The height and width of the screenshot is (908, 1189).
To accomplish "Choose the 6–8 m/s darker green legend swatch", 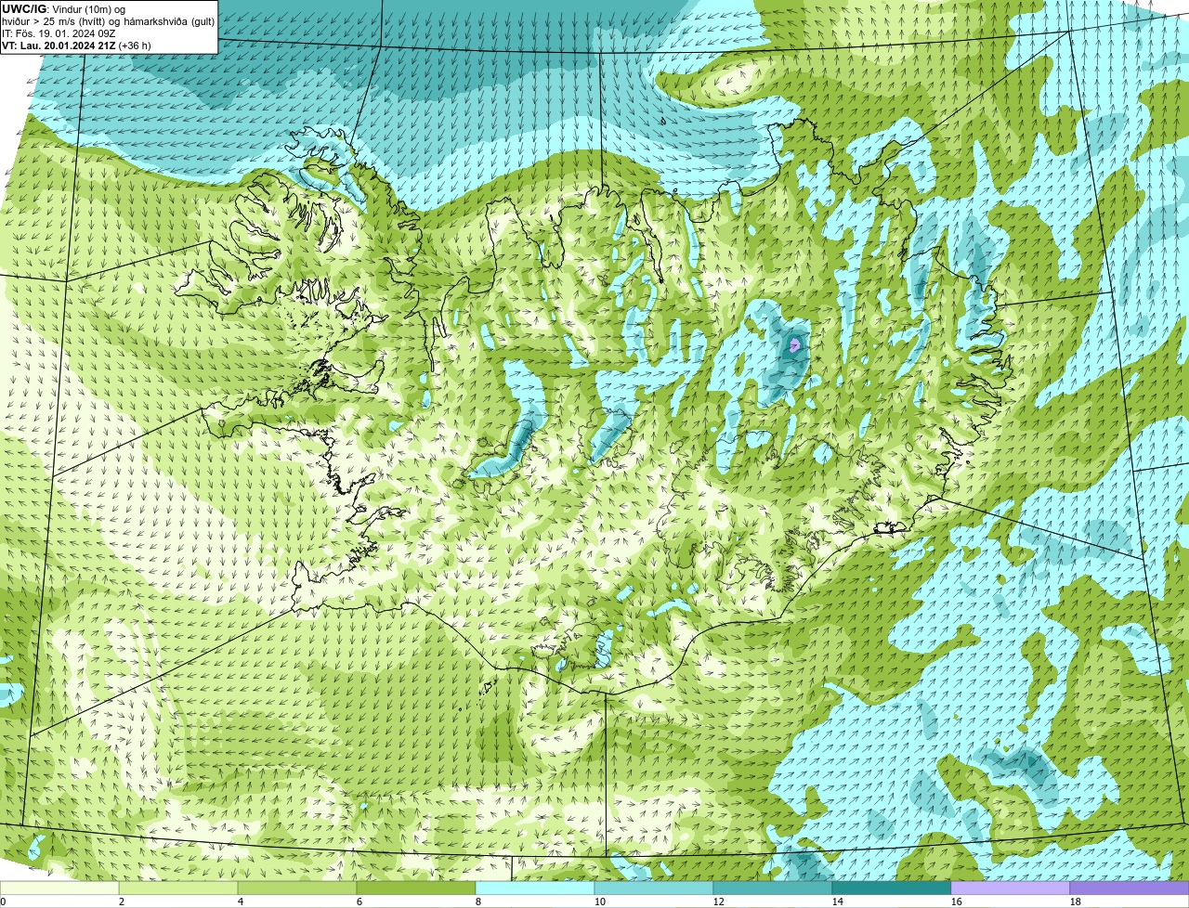I will (416, 888).
